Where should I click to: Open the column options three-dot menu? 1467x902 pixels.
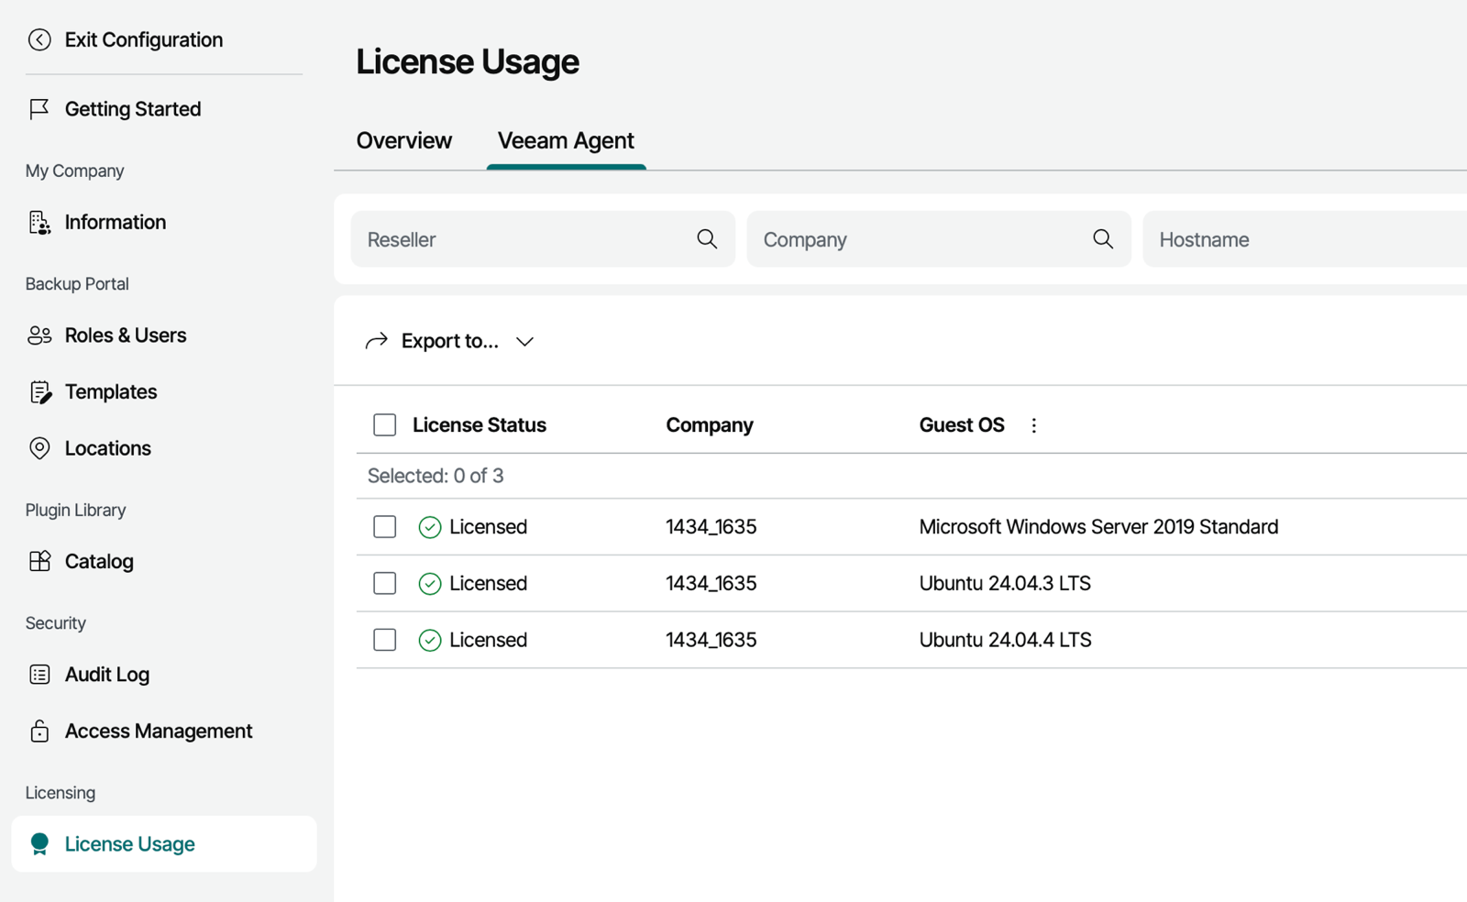tap(1033, 425)
